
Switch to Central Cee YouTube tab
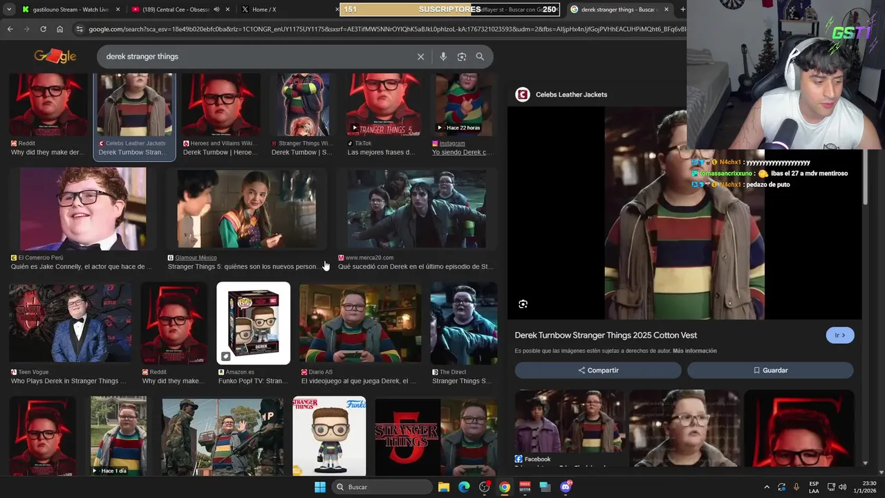coord(174,9)
